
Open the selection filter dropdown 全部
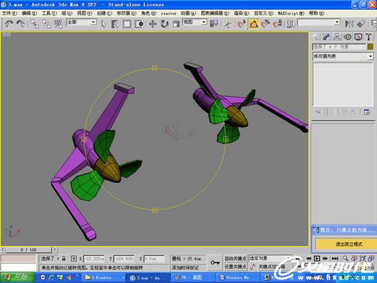[x=81, y=23]
